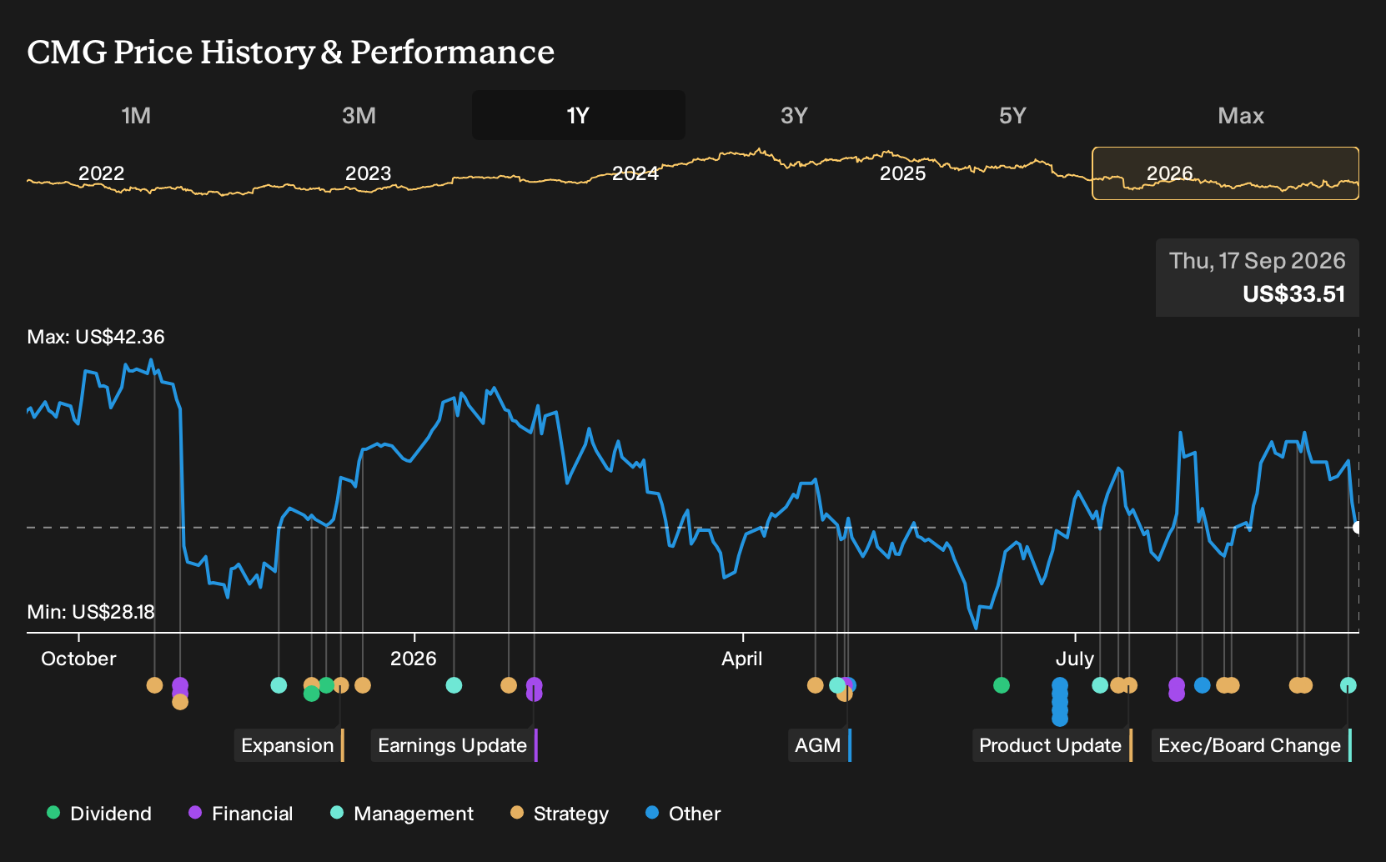Screen dimensions: 1386x862
Task: Click the 'July' axis label
Action: 1075,659
